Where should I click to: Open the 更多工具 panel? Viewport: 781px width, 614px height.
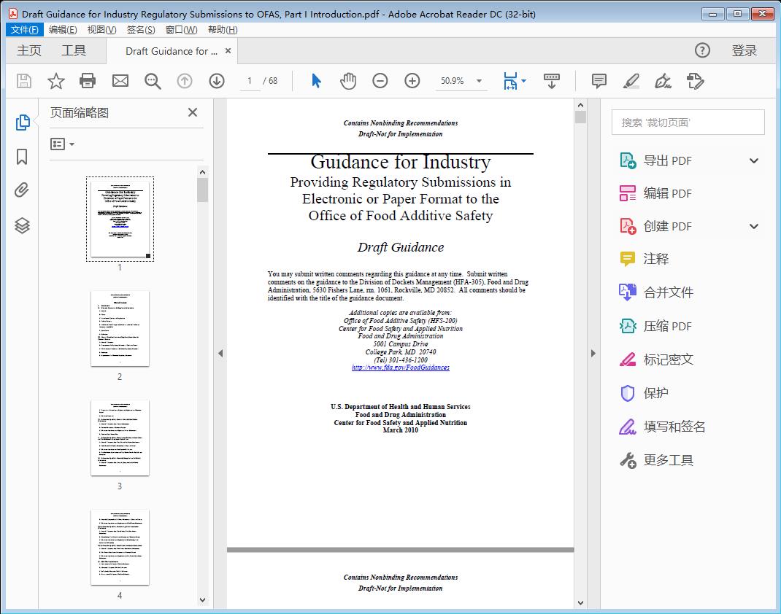point(669,460)
